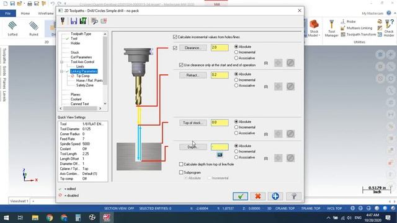Click the Top of stock... button
Viewport: 397px width, 223px height.
(193, 123)
